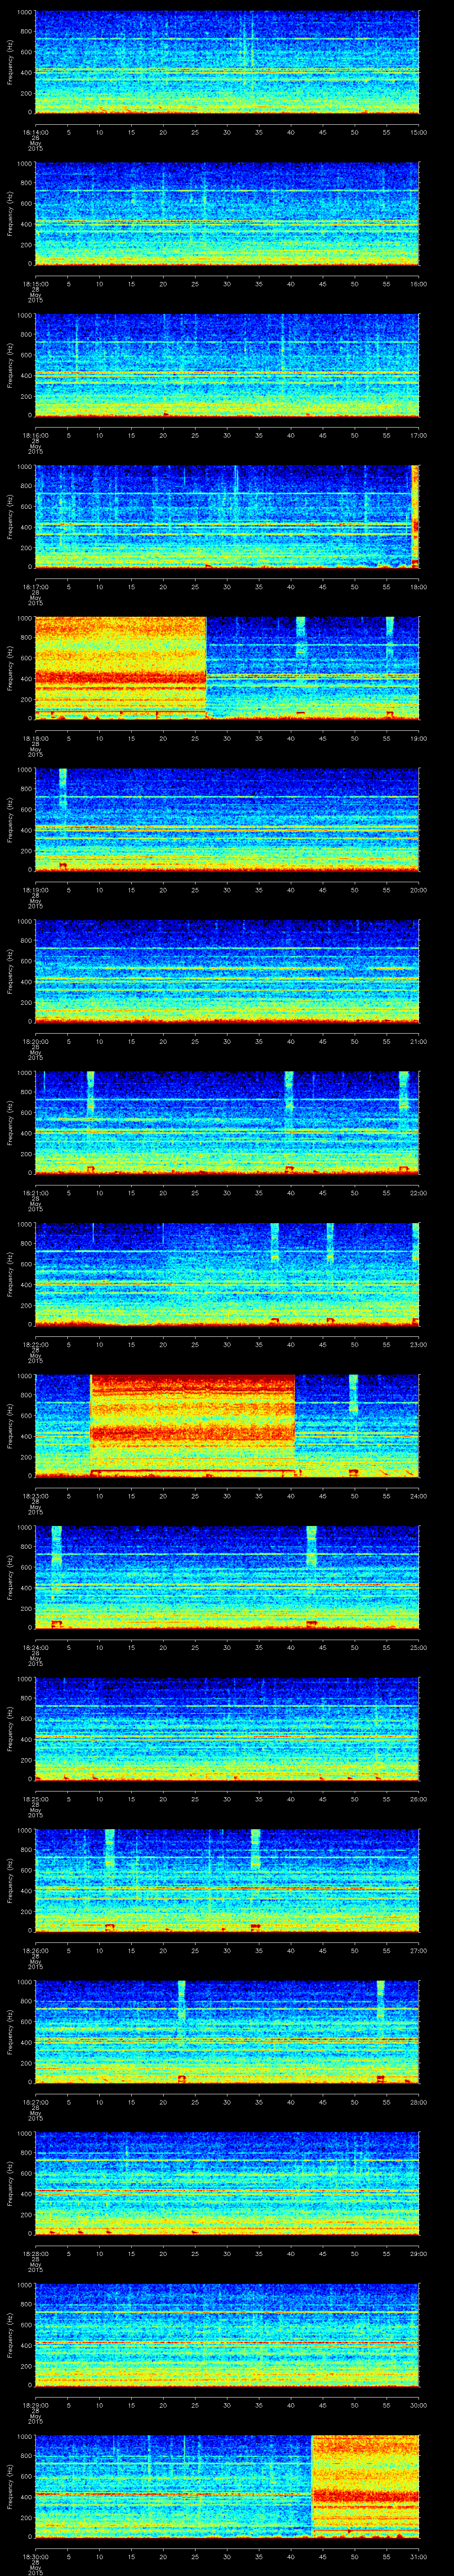Open the spectrogram panel beginning at 18:17:00
The width and height of the screenshot is (454, 2576).
coord(227,517)
